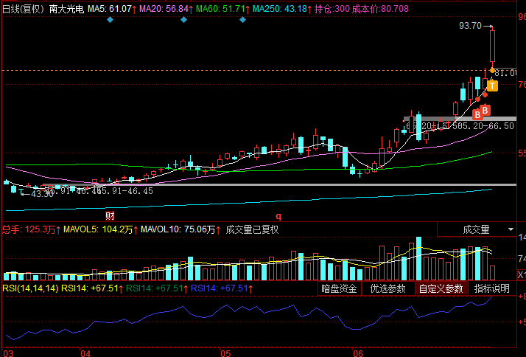526x357 pixels.
Task: Click the green RSI14: +67.51 value
Action: [156, 288]
